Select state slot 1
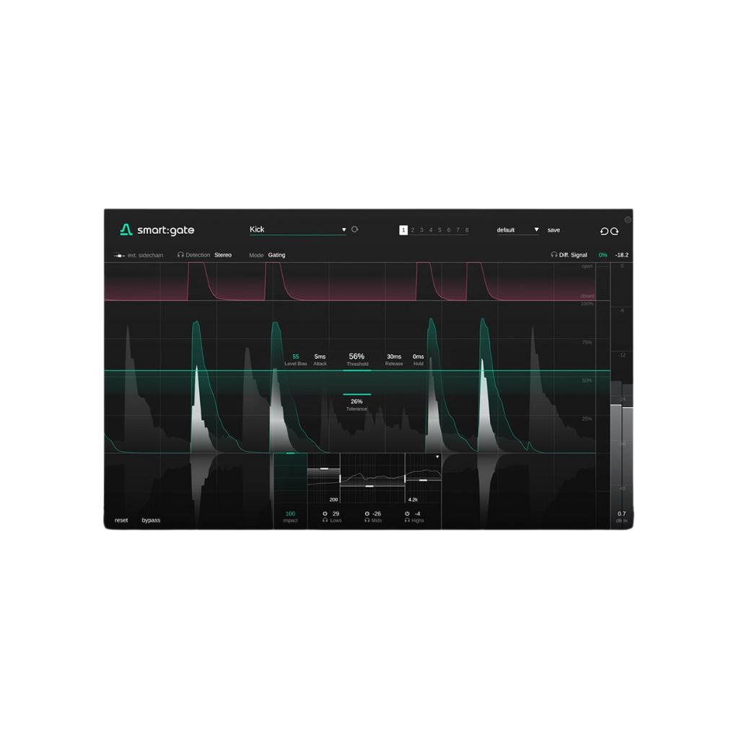Screen dimensions: 739x739 pyautogui.click(x=403, y=230)
